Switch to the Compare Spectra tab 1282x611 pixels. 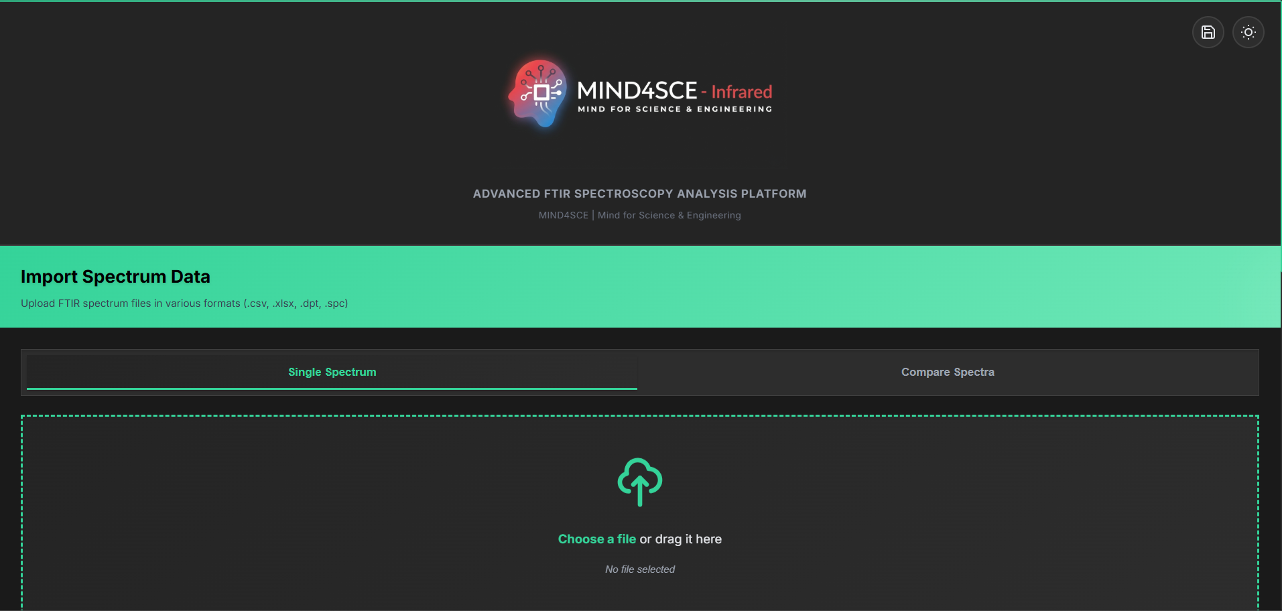pyautogui.click(x=947, y=372)
